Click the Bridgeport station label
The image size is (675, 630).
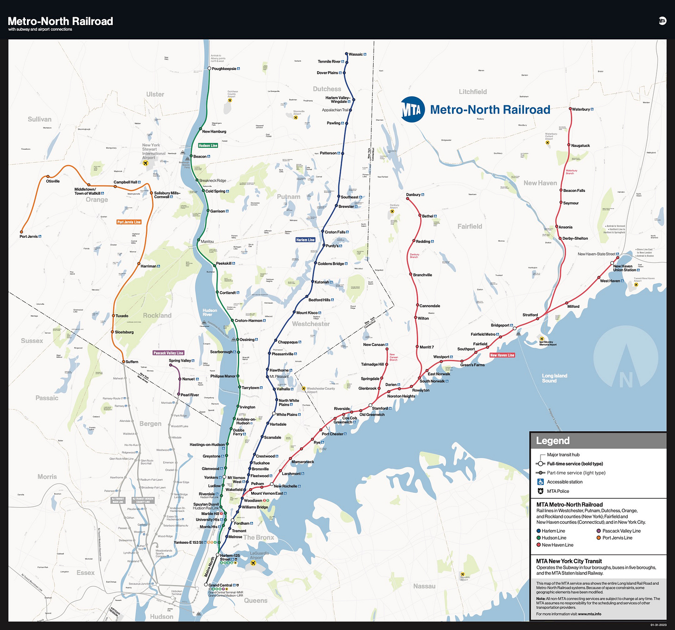tap(500, 325)
